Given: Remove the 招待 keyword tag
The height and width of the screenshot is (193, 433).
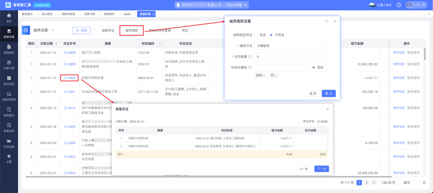Looking at the screenshot, I should click(x=264, y=75).
